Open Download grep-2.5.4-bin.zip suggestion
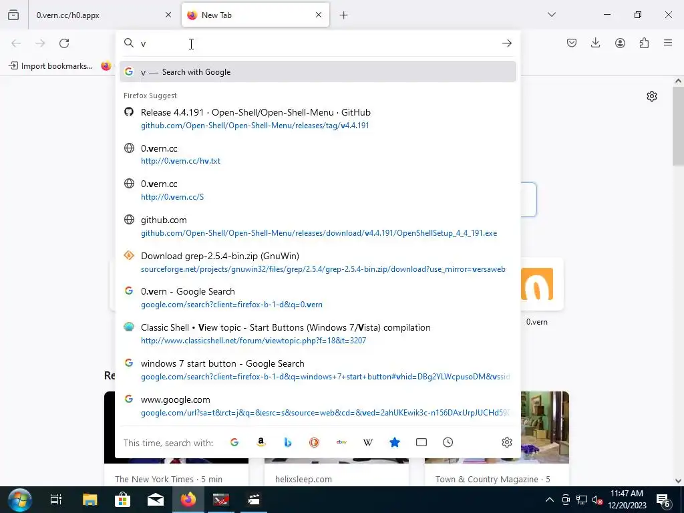Image resolution: width=684 pixels, height=513 pixels. tap(317, 262)
